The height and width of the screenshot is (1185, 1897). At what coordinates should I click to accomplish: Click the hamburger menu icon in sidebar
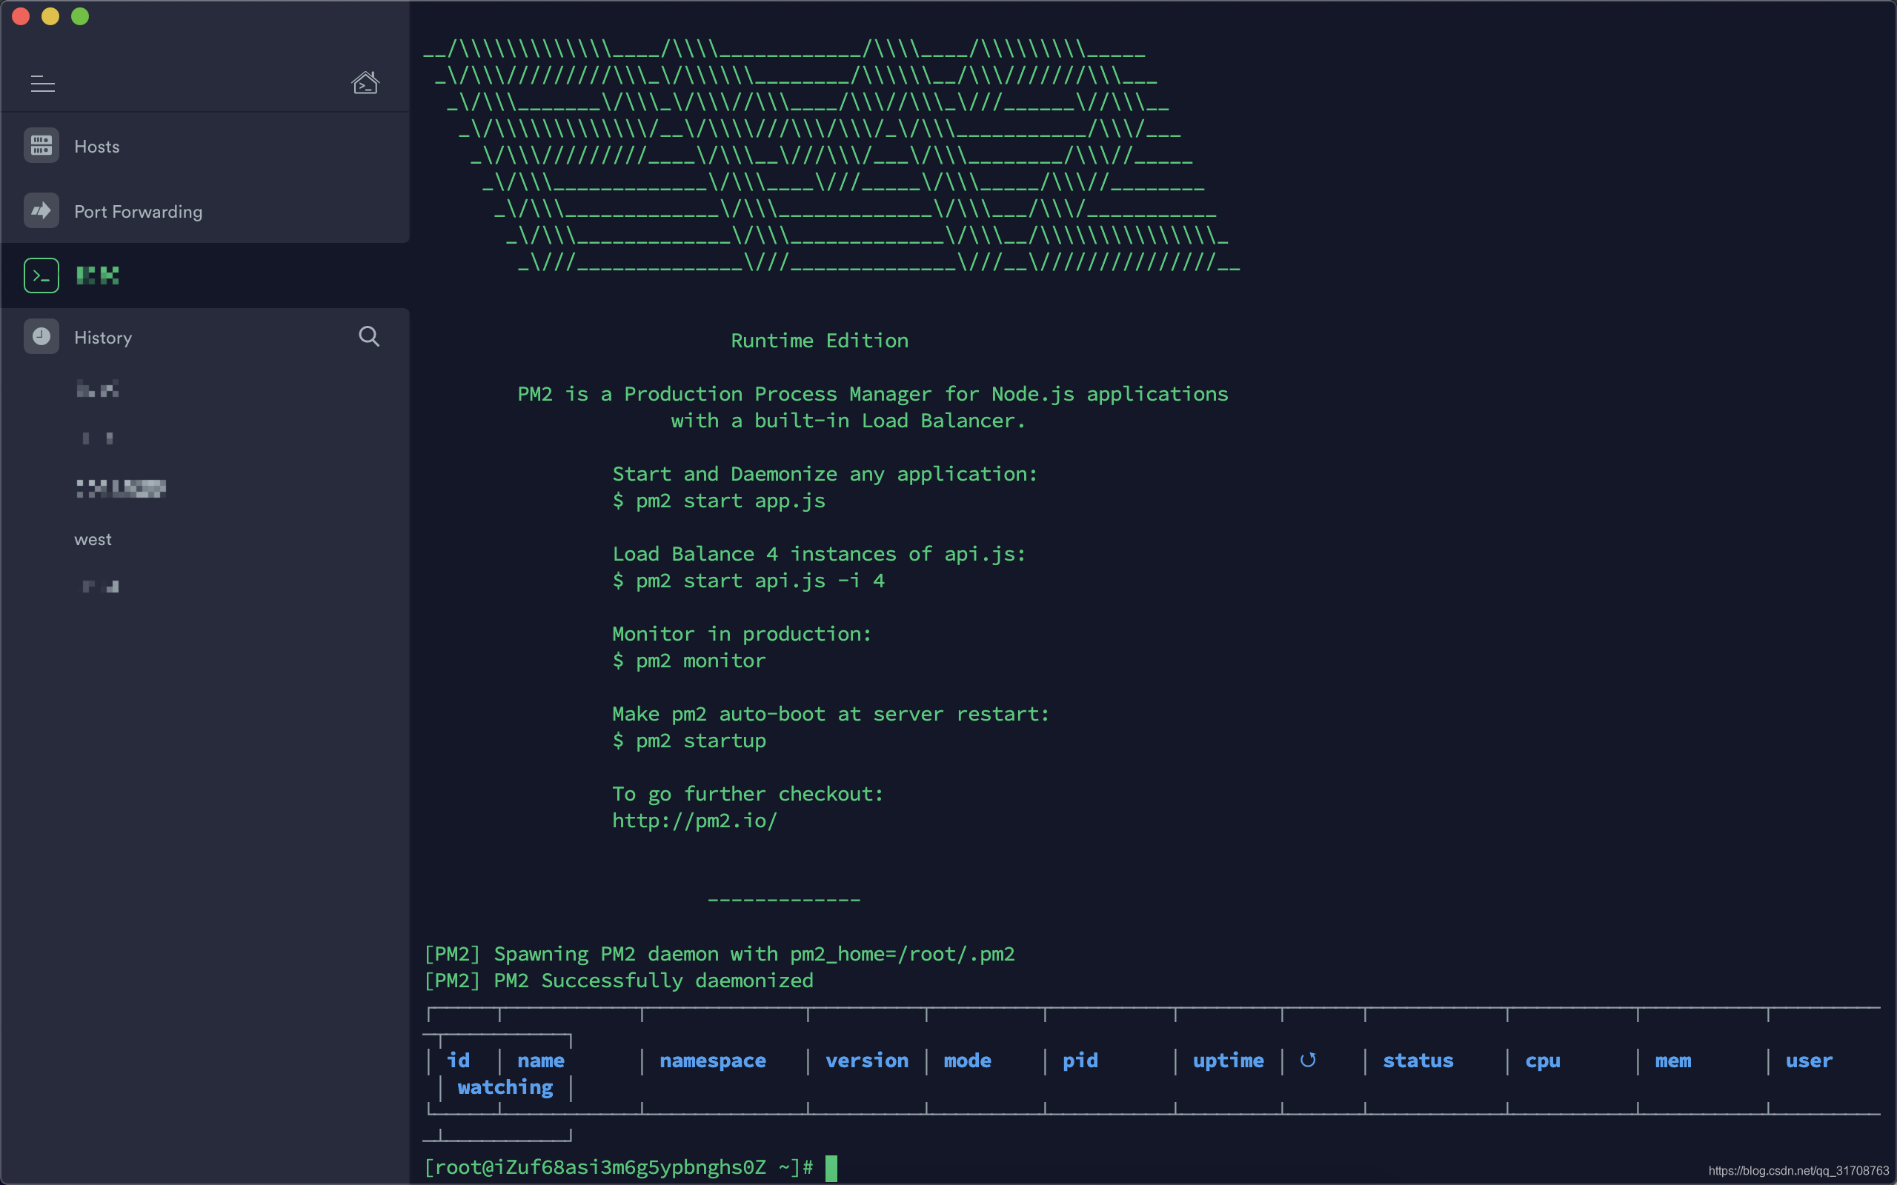42,83
